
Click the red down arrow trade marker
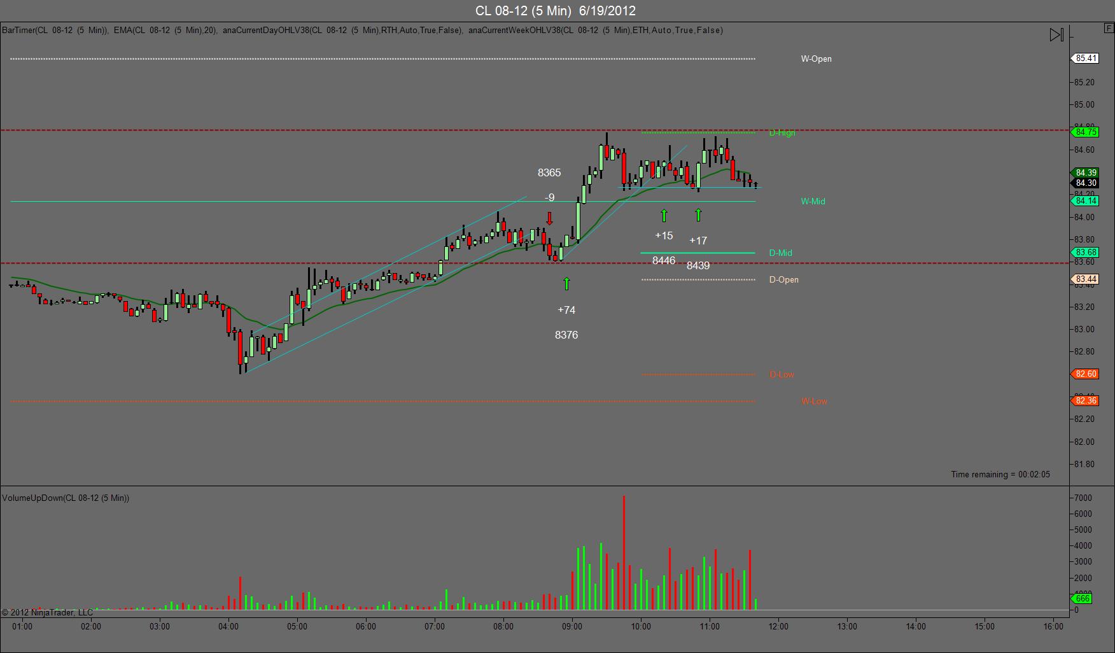click(549, 219)
